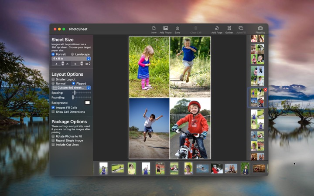The width and height of the screenshot is (314, 196).
Task: Open the 4 x 6 in paper size dropdown
Action: 71,59
